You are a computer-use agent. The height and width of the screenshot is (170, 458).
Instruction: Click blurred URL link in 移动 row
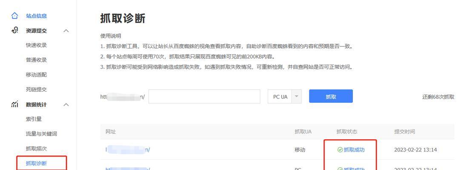(x=128, y=150)
